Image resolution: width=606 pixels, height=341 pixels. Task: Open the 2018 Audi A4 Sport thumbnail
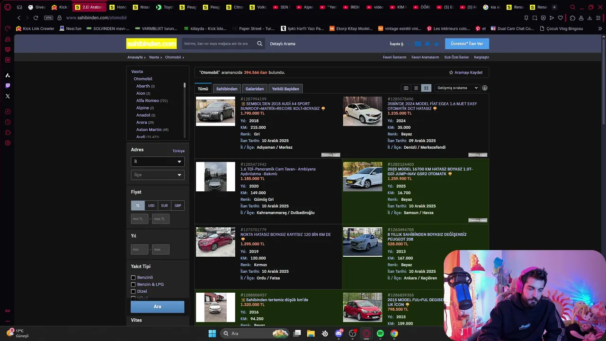215,111
